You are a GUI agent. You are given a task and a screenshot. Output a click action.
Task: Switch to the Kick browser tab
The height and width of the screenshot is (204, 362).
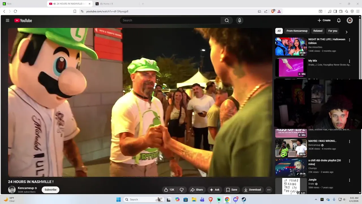[x=23, y=4]
